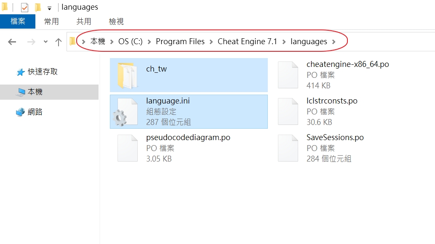
Task: Click the pseudocodediagram.po file icon
Action: point(127,148)
